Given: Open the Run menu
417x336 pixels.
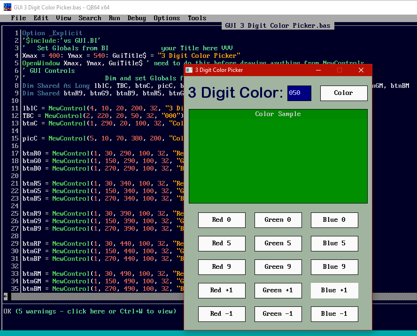Looking at the screenshot, I should [x=115, y=18].
